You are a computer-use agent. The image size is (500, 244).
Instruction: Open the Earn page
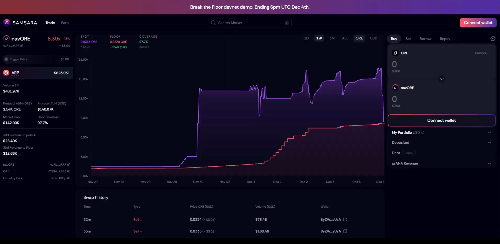click(65, 23)
